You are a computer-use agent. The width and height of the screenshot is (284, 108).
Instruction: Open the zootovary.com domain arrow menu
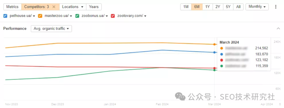145,16
